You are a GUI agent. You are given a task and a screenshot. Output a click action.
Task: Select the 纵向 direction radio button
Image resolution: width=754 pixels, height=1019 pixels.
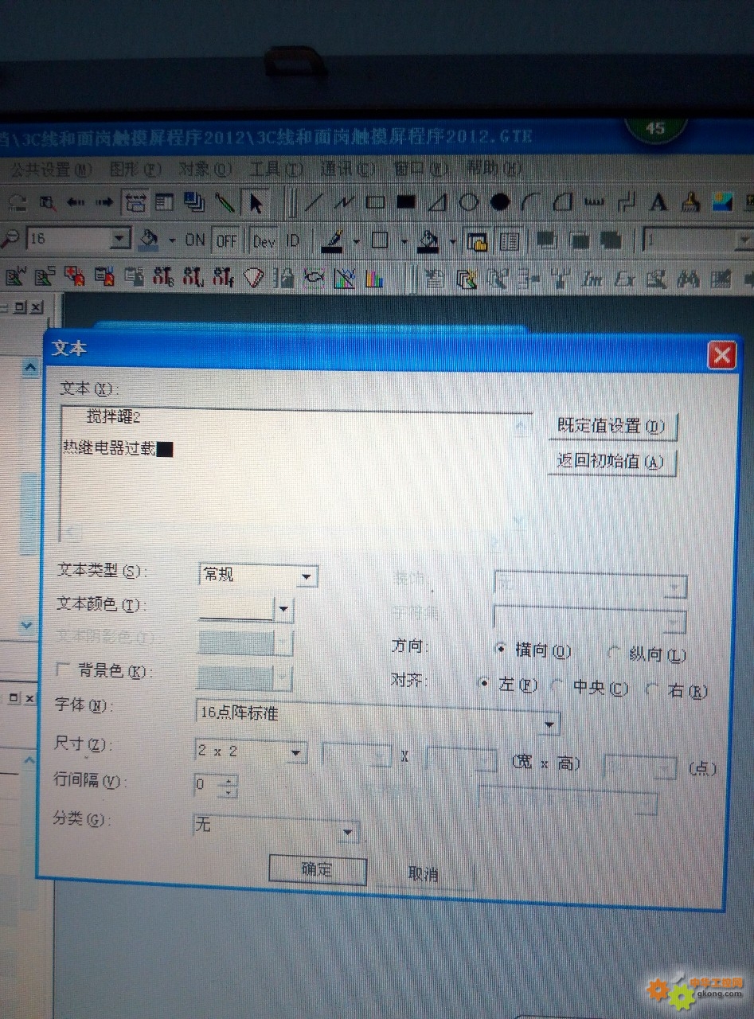pos(613,653)
